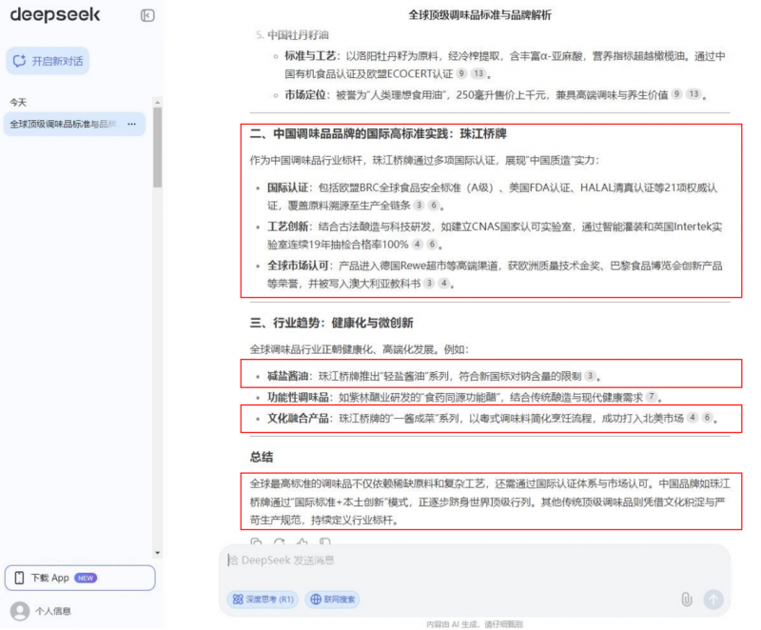The width and height of the screenshot is (761, 630).
Task: Click the sidebar scrollbar up arrow
Action: 157,103
